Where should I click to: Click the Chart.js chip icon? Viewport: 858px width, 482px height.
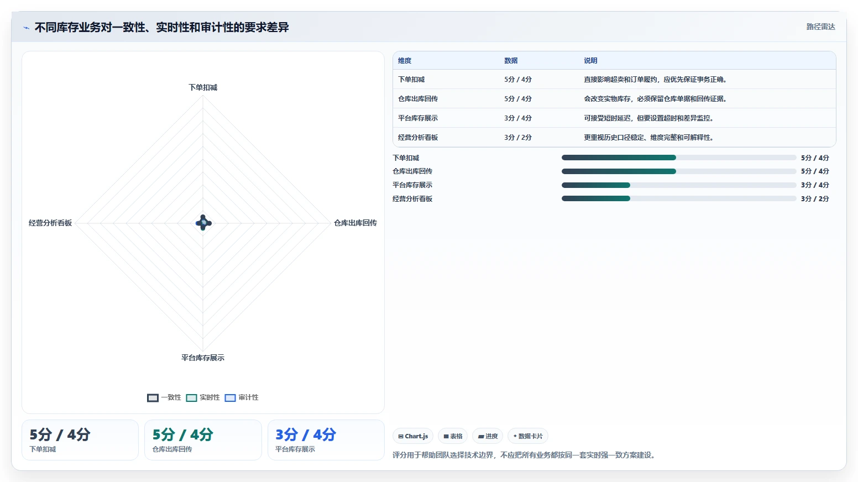coord(401,437)
